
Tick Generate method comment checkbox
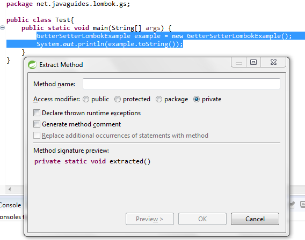(37, 124)
